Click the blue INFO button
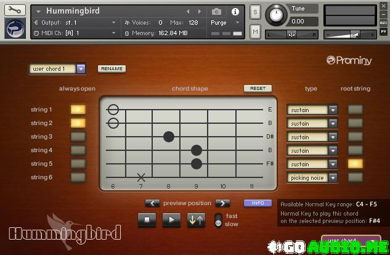This screenshot has width=390, height=255. tap(258, 203)
